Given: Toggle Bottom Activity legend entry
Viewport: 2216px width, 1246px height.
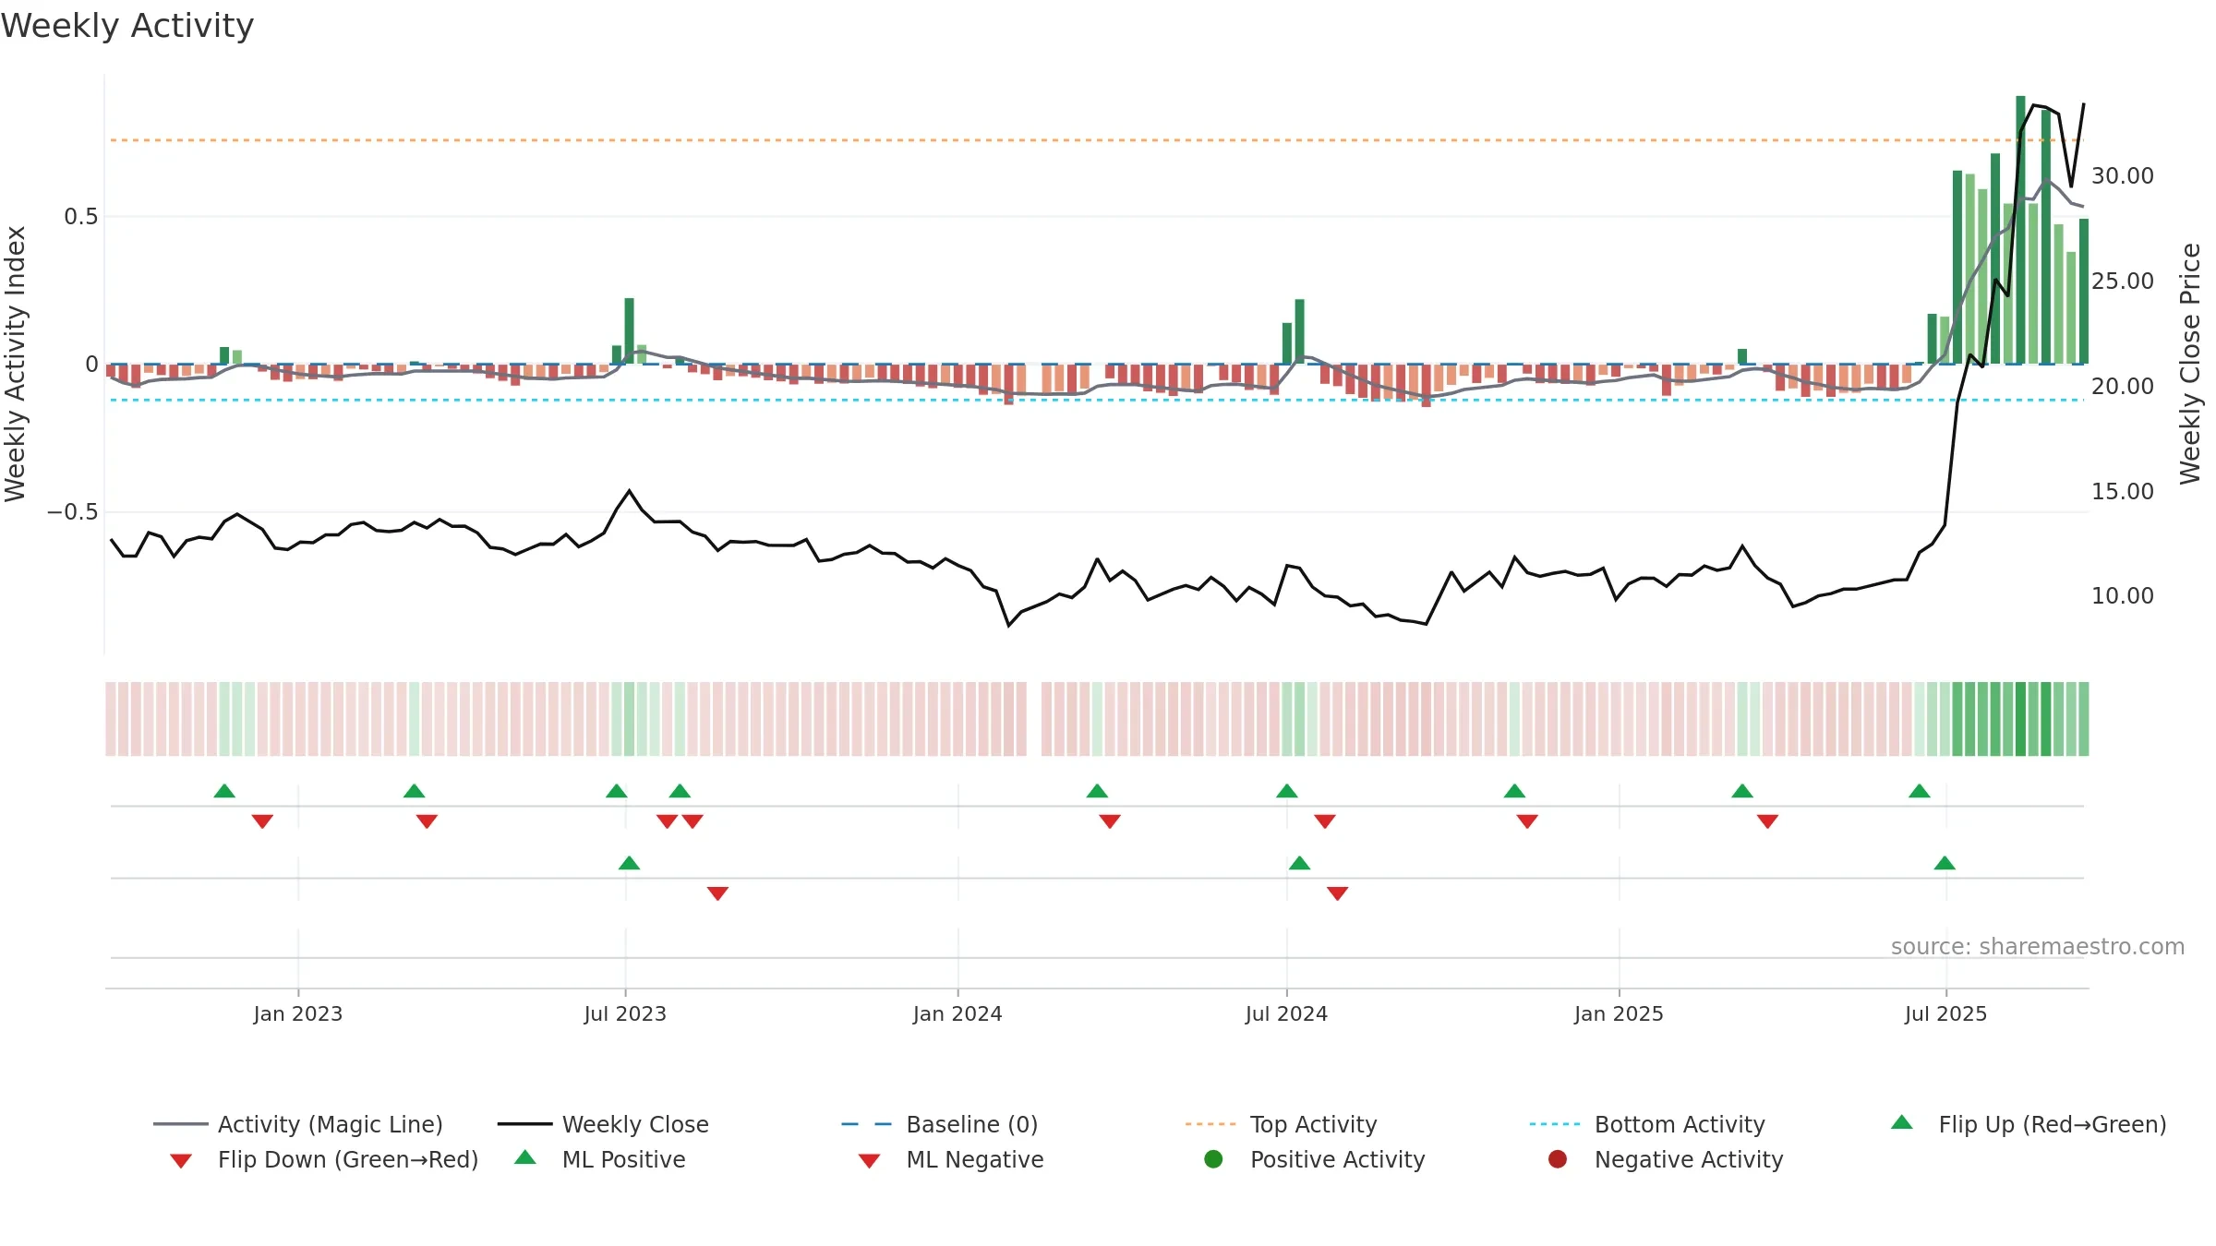Looking at the screenshot, I should [1647, 1124].
